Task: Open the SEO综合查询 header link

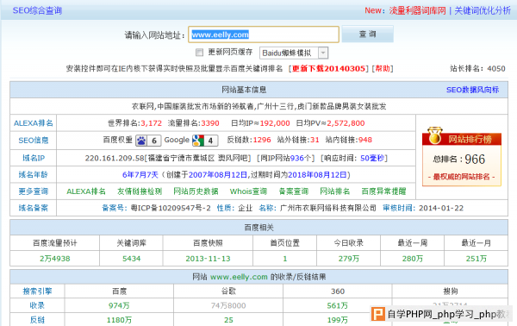Action: [37, 10]
